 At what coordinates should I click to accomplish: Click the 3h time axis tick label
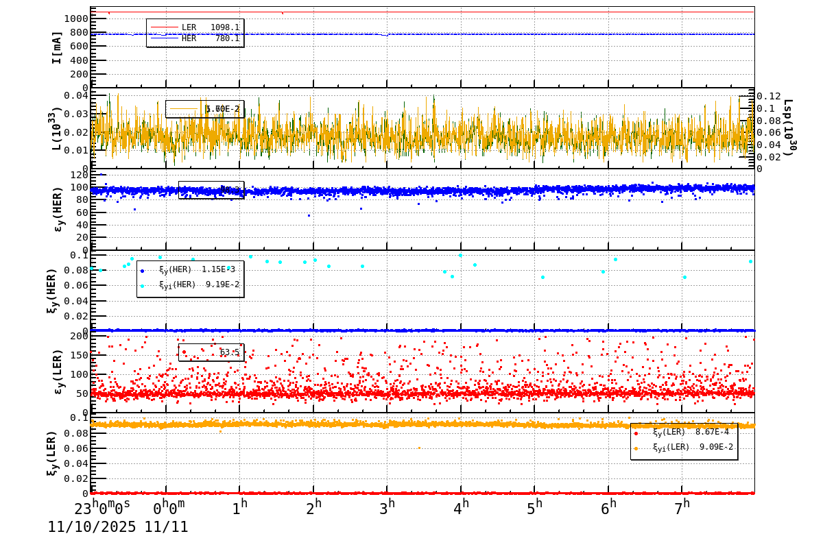[x=387, y=508]
